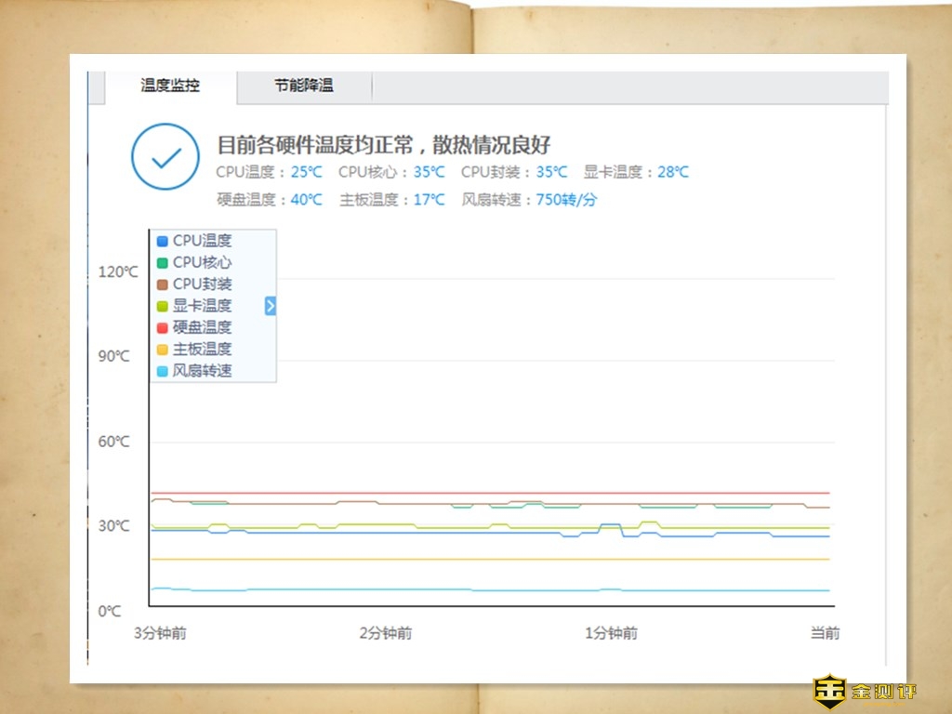The width and height of the screenshot is (952, 714).
Task: Click the 风扇转速 750转/分 reading
Action: [x=566, y=200]
